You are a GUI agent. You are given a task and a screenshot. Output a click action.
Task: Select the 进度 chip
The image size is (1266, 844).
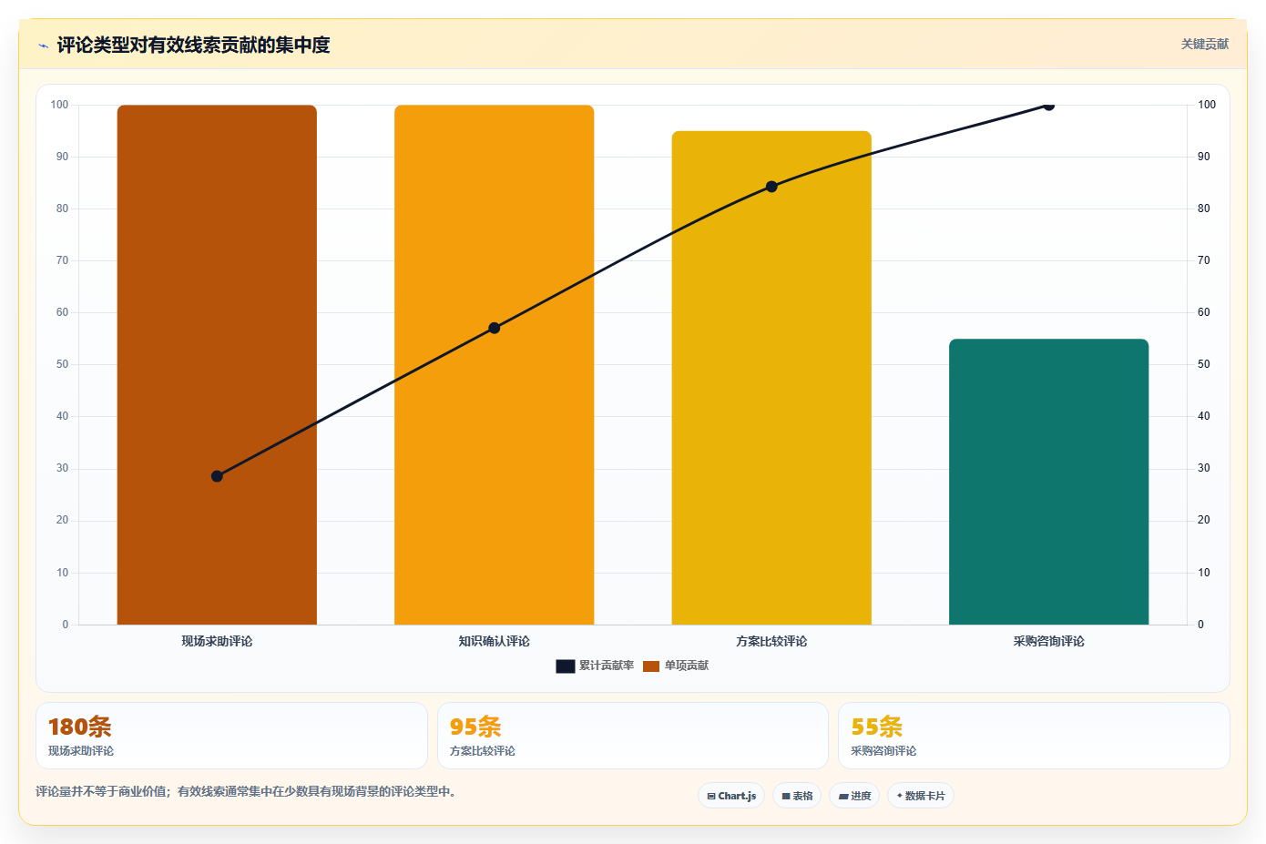pos(854,796)
